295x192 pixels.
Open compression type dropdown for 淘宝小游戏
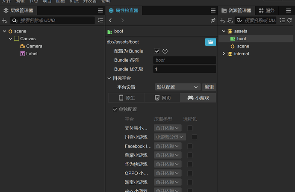[x=168, y=182]
